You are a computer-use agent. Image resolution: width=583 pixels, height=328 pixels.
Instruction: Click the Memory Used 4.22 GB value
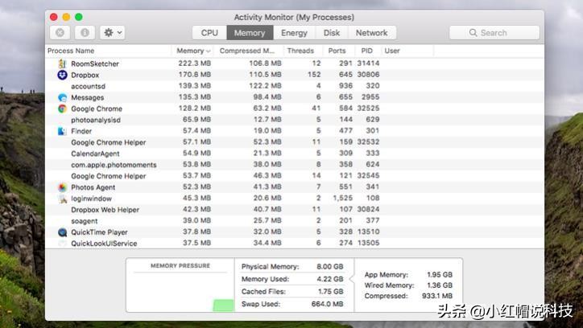[330, 279]
